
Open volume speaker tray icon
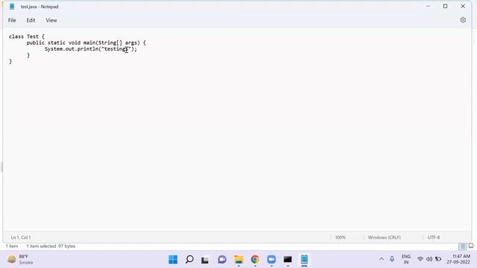click(429, 259)
